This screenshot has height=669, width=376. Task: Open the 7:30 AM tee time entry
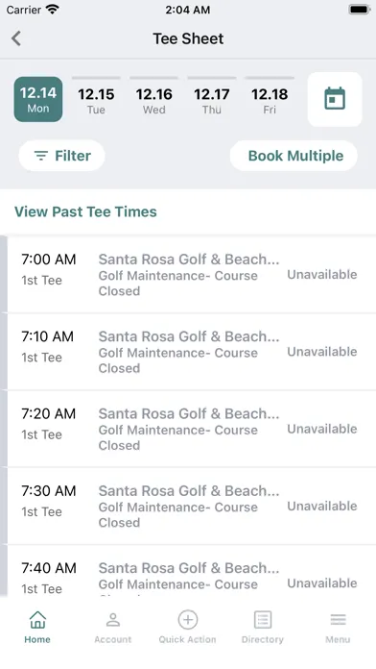[192, 506]
